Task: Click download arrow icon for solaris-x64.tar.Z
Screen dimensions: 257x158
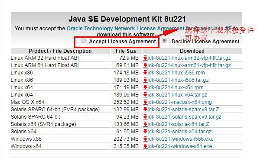Action: [145, 124]
